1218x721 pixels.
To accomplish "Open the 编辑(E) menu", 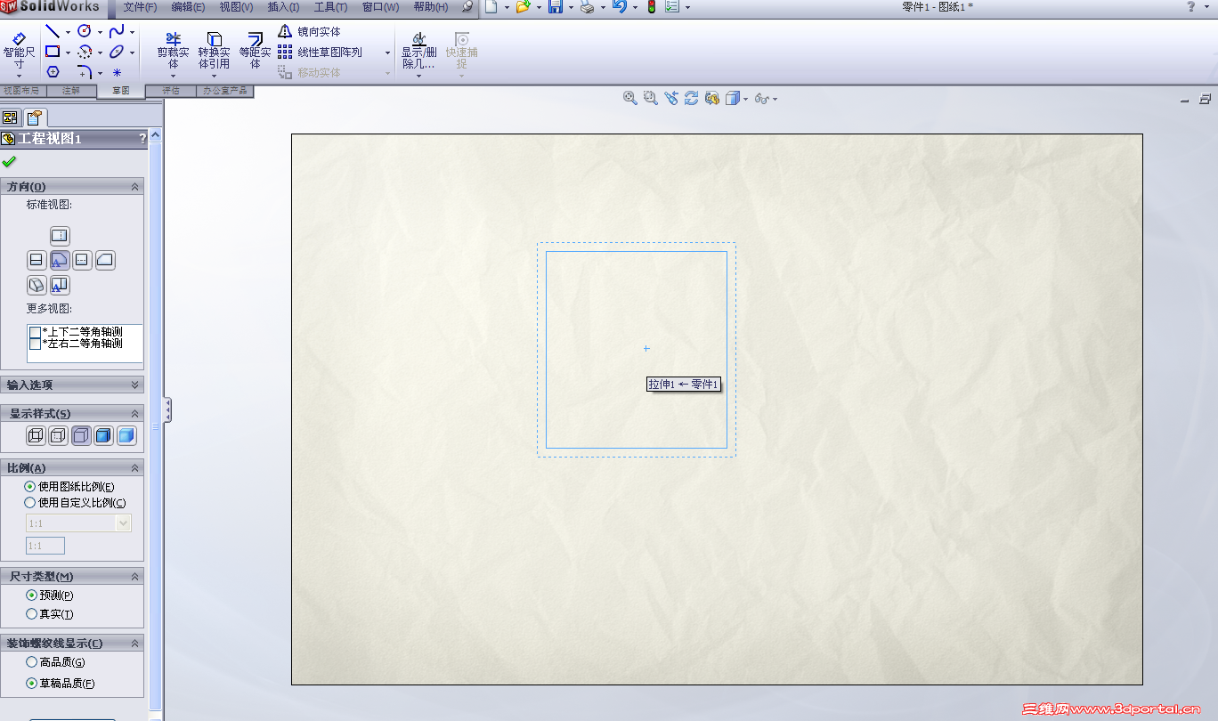I will [188, 7].
